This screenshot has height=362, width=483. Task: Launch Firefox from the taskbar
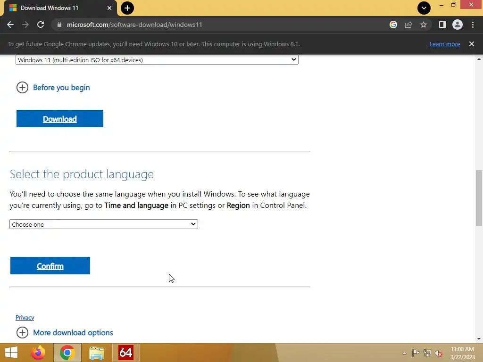38,353
